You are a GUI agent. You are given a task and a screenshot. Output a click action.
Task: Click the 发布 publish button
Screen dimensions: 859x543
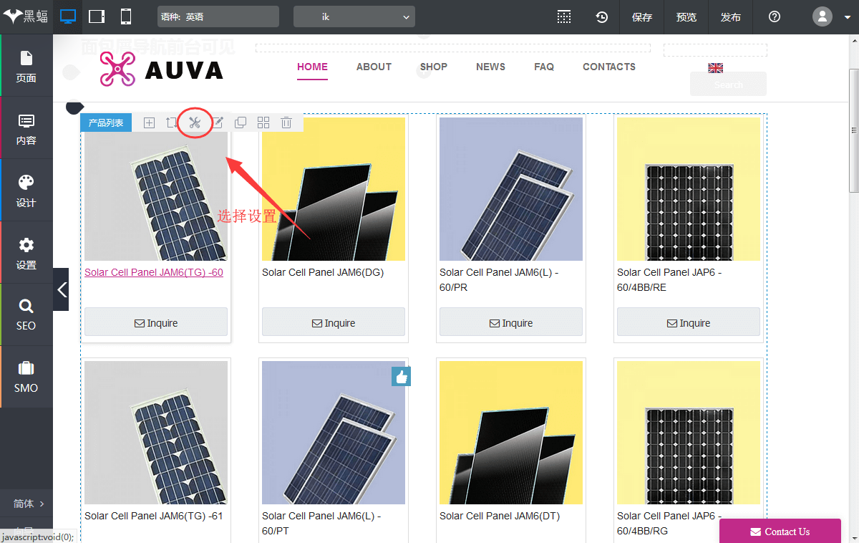[730, 17]
